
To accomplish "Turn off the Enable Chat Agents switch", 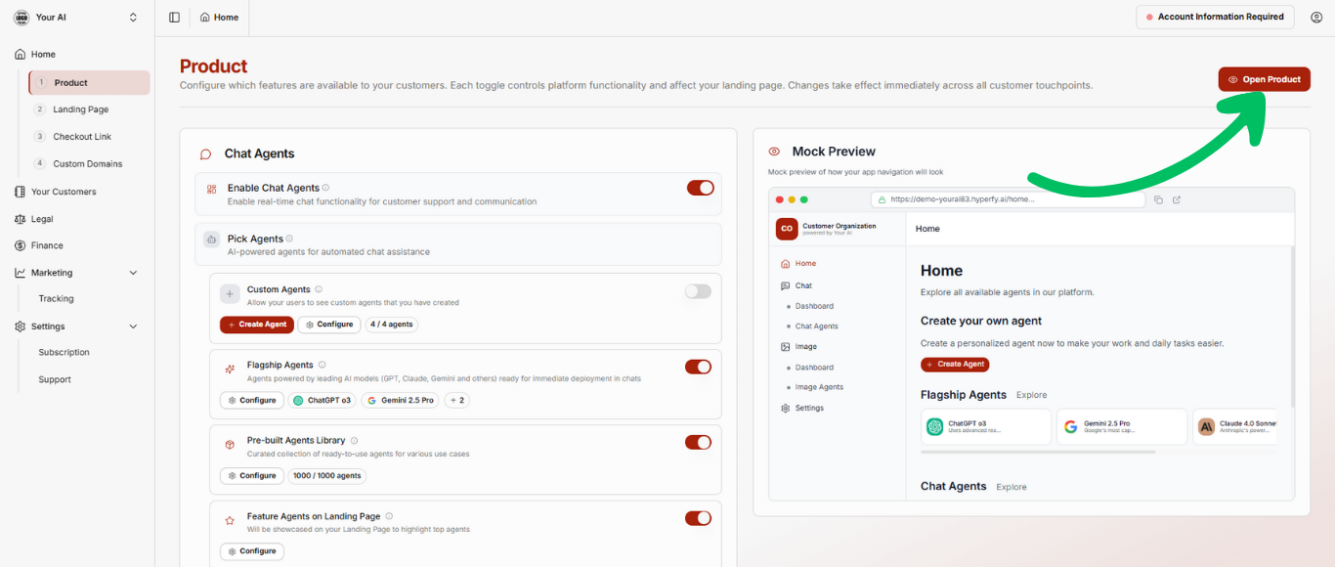I will 701,188.
